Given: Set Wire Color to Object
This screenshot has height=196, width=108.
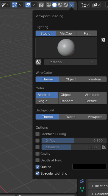Looking at the screenshot, I should [x=71, y=79].
